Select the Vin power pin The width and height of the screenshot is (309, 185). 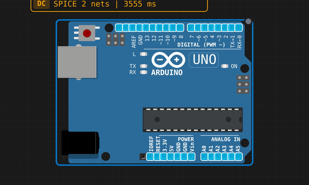(191, 156)
